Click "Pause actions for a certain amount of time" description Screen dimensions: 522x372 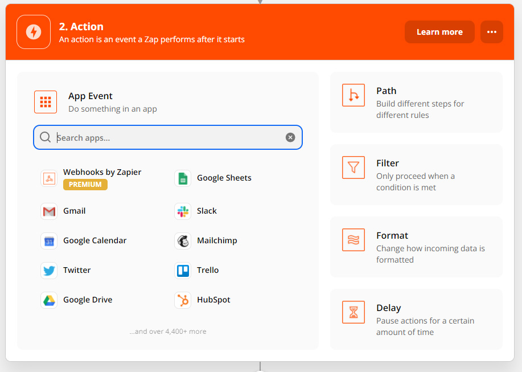[x=425, y=326]
